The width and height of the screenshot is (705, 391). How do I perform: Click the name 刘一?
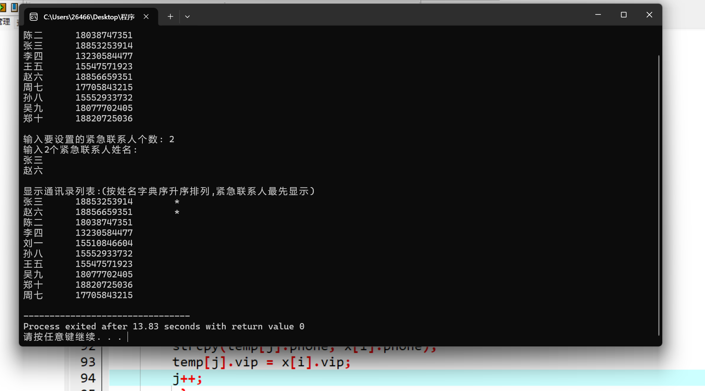[x=33, y=243]
